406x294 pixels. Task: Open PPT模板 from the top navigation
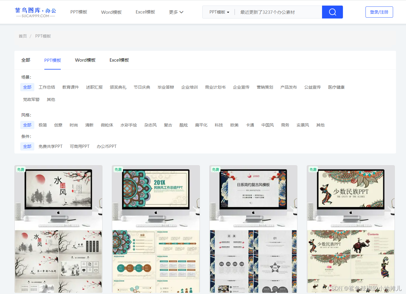click(79, 12)
